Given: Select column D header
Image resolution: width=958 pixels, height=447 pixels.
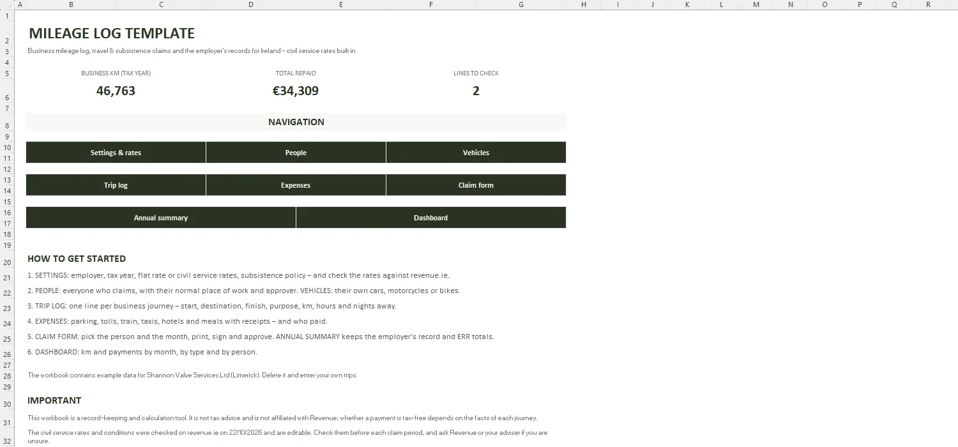Looking at the screenshot, I should pos(251,4).
